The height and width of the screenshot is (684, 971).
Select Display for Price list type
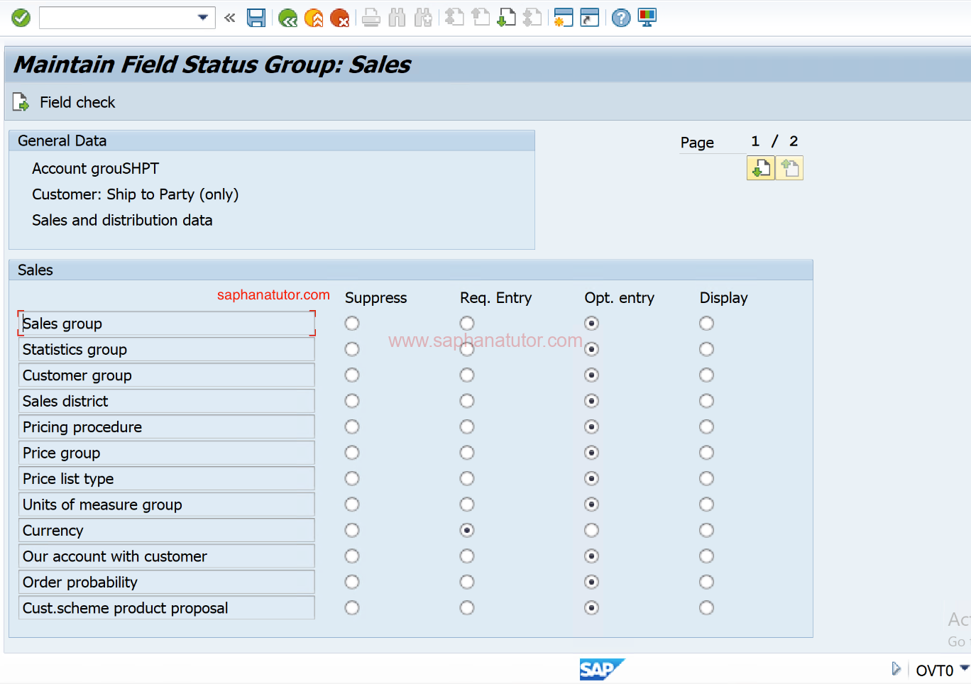pyautogui.click(x=706, y=479)
